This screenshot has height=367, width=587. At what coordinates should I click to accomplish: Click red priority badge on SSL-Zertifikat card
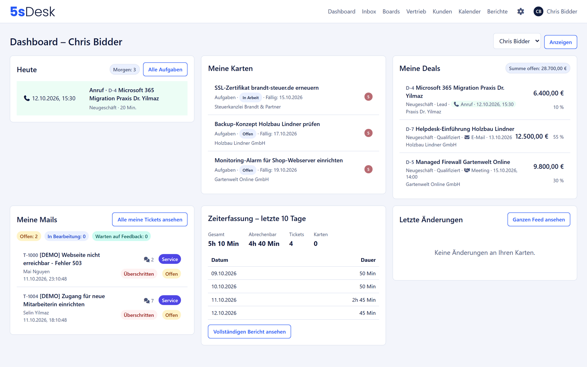[369, 97]
